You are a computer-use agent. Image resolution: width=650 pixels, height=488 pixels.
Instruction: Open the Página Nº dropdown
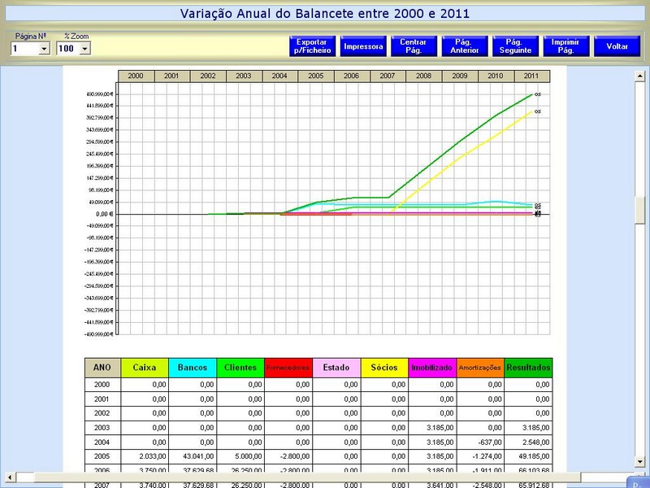coord(44,49)
